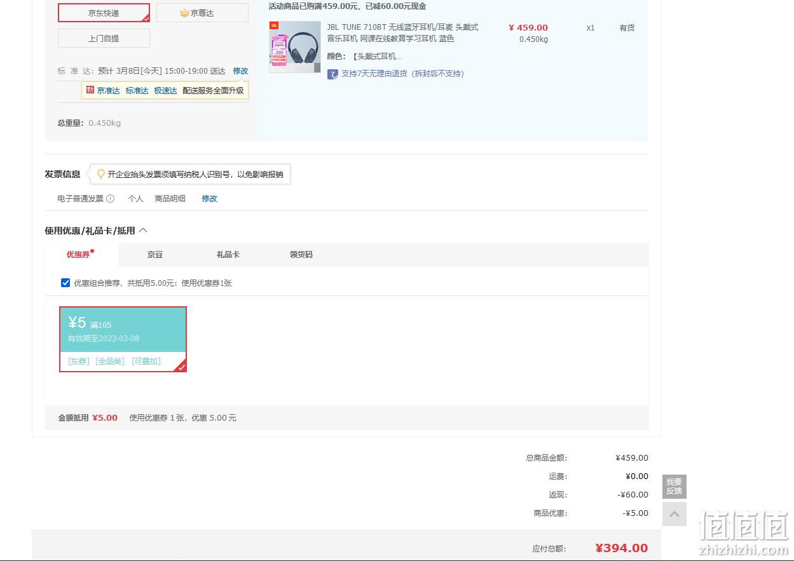Switch to 京豆 tab
794x561 pixels.
point(155,255)
